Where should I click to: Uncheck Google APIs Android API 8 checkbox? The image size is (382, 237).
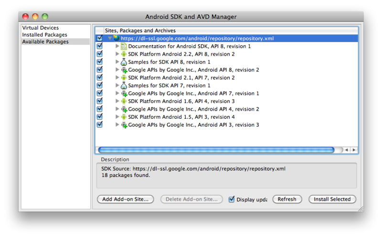(100, 69)
